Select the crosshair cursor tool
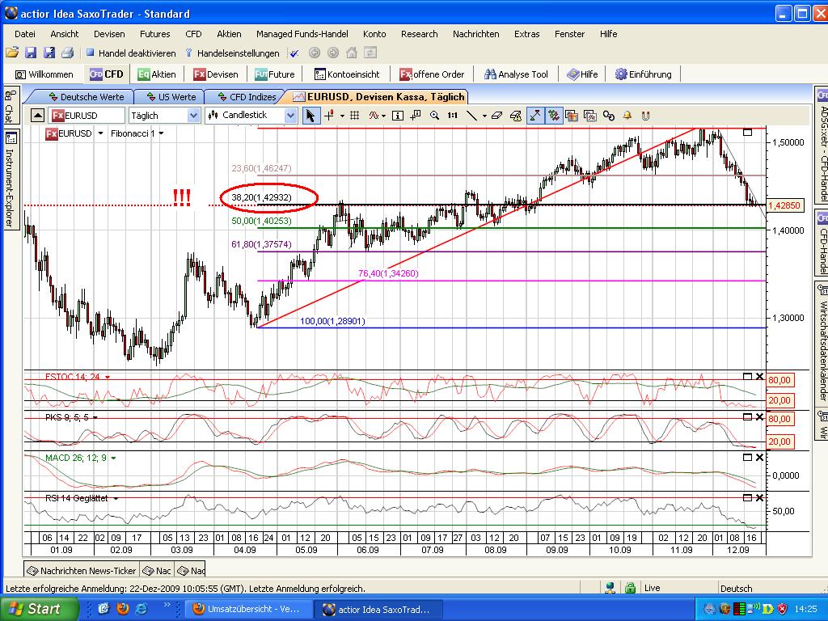828x621 pixels. [x=330, y=115]
